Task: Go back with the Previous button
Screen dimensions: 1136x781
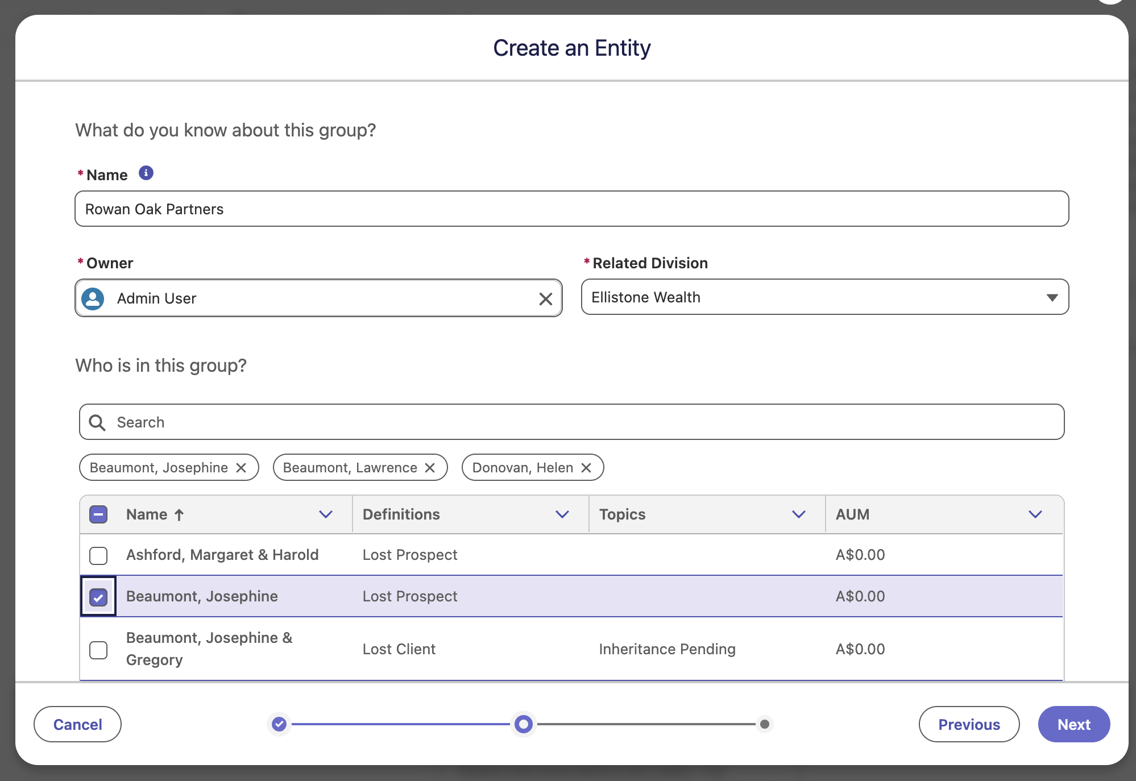Action: point(969,724)
